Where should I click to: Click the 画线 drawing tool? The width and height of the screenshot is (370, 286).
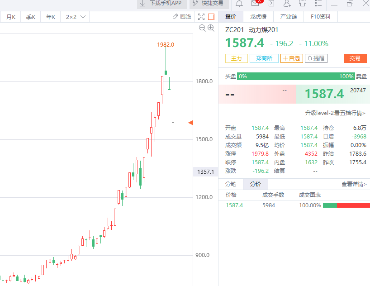click(x=182, y=17)
